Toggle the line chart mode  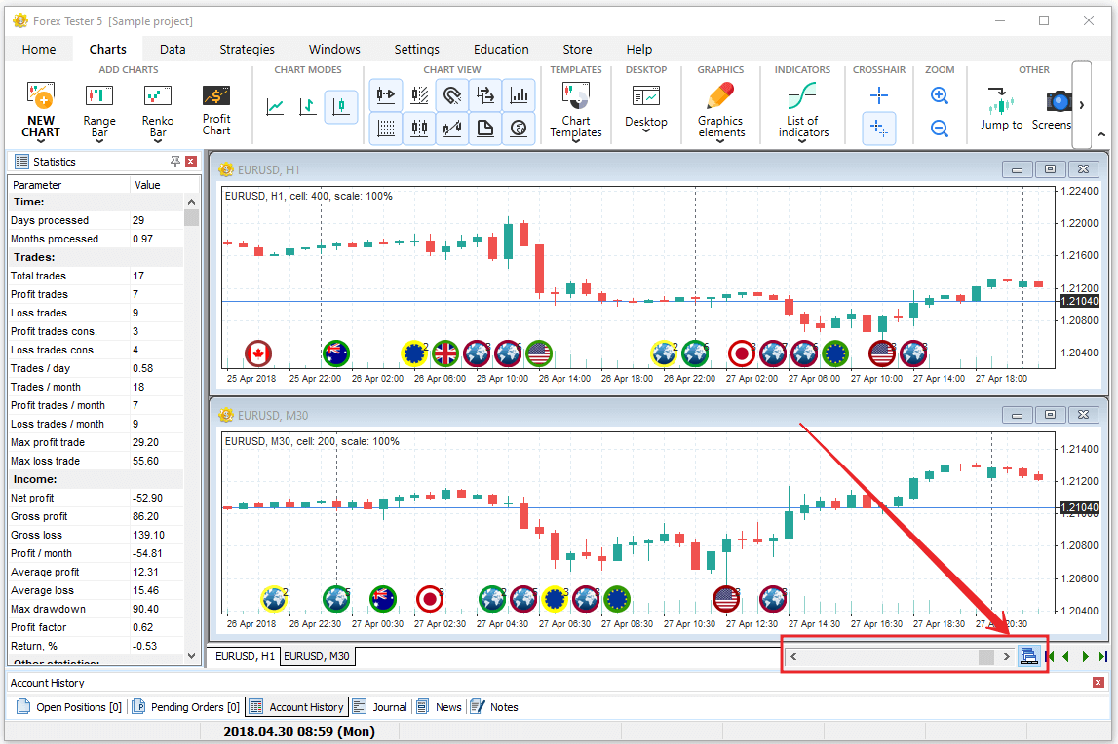pos(276,106)
